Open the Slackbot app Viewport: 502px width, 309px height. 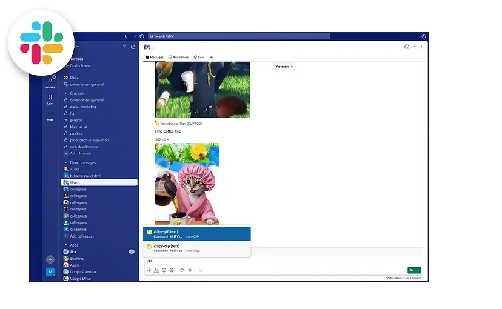tap(76, 259)
